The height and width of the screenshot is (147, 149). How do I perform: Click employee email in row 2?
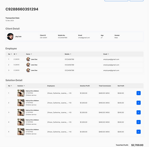click(111, 65)
